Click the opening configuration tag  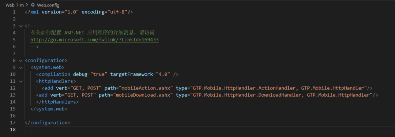46,60
